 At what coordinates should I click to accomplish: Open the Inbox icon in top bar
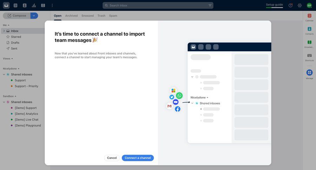tap(6, 6)
